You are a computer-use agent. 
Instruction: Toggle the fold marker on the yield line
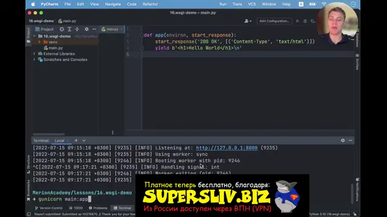[x=142, y=48]
